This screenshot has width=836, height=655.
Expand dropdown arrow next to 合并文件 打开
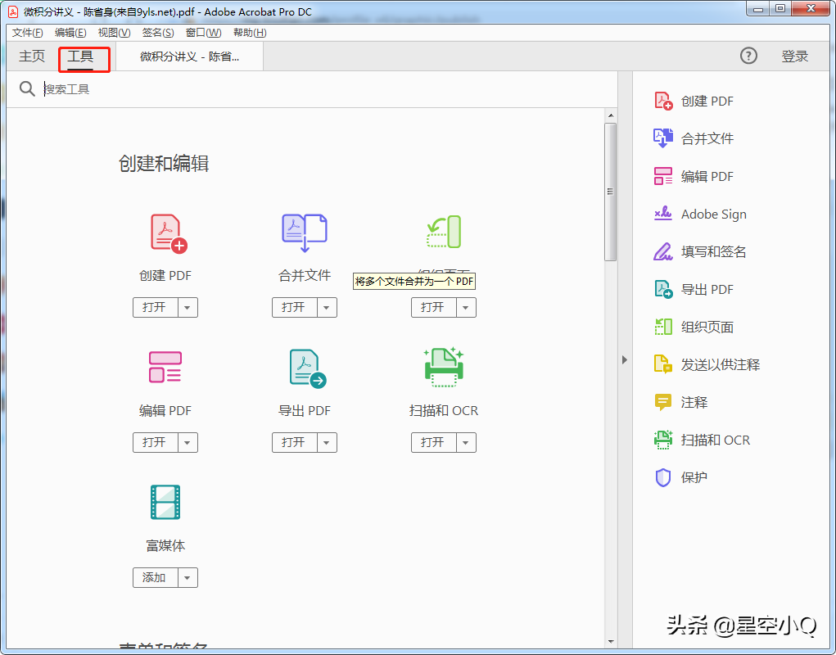click(x=327, y=308)
